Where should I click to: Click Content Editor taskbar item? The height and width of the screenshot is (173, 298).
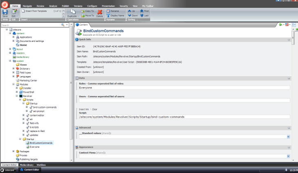click(30, 170)
